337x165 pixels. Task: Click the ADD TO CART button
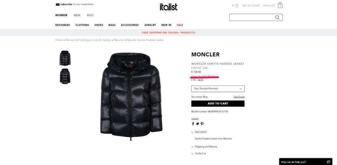pos(218,103)
